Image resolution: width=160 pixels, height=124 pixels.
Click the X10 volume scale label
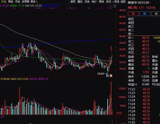click(x=119, y=113)
